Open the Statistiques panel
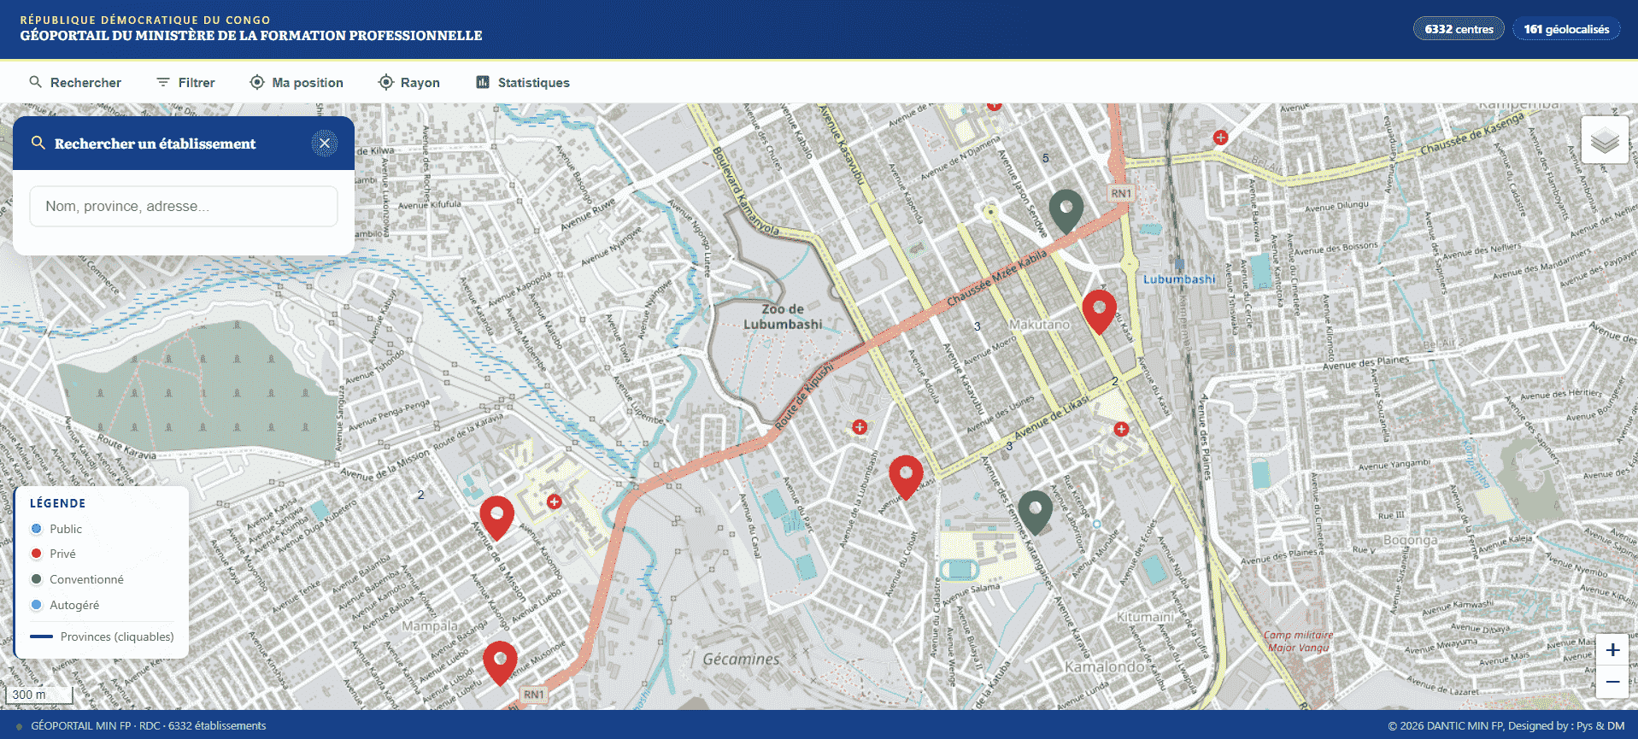This screenshot has width=1638, height=739. tap(523, 83)
